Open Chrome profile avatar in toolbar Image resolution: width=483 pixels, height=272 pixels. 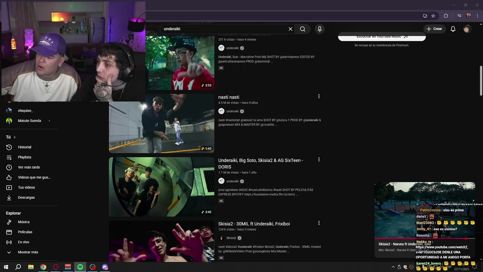pyautogui.click(x=468, y=16)
